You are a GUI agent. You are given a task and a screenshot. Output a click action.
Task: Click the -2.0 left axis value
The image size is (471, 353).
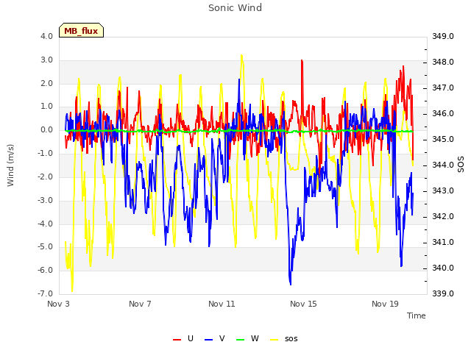tap(45, 176)
